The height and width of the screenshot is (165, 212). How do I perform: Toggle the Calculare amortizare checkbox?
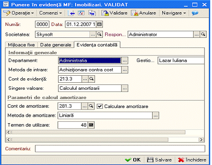[x=100, y=106]
